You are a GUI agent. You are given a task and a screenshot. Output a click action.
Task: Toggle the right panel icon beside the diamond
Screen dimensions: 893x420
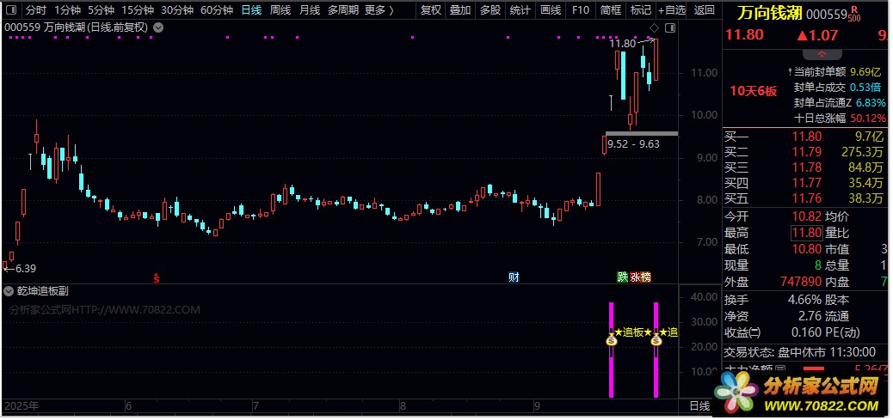[670, 27]
